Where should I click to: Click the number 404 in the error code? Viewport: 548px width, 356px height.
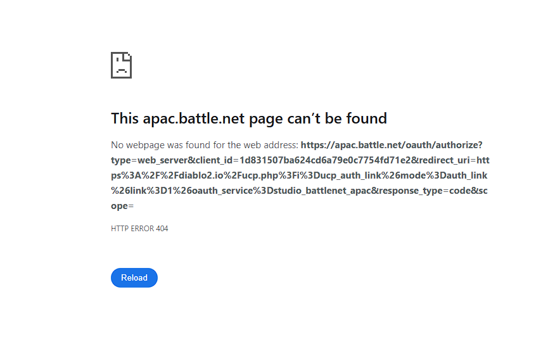tap(162, 229)
